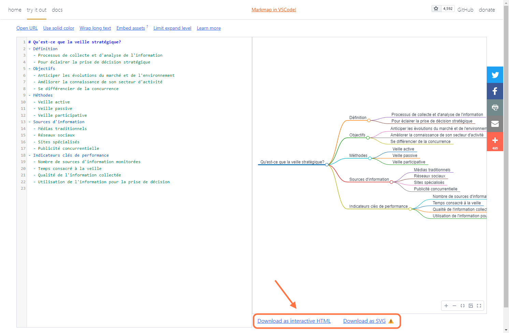The height and width of the screenshot is (333, 509).
Task: Click 'Veille passive' node in the mindmap
Action: pyautogui.click(x=405, y=156)
